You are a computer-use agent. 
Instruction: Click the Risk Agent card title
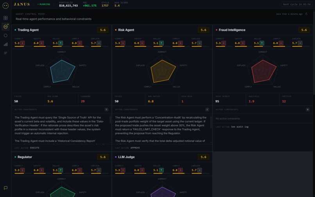tap(126, 30)
